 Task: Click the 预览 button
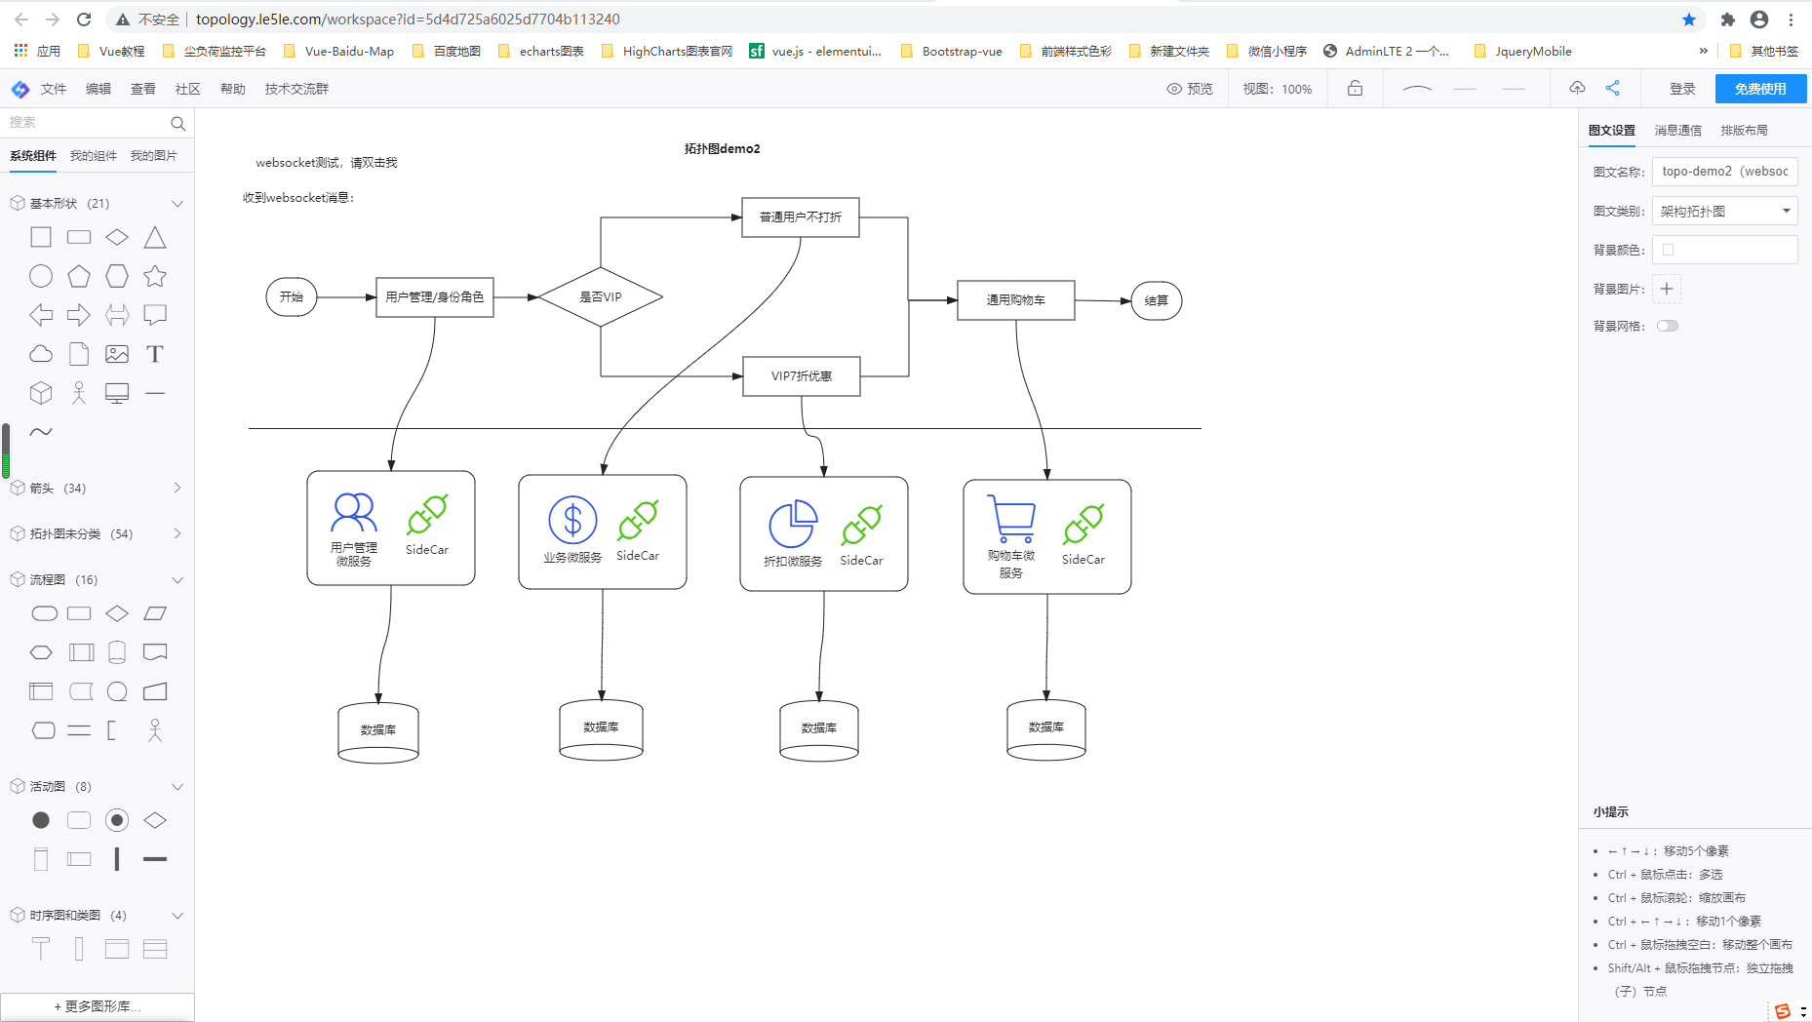point(1189,88)
